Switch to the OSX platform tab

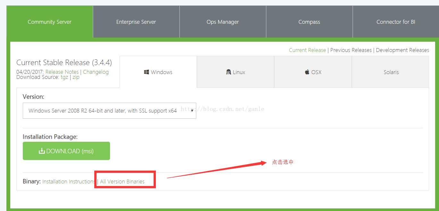click(313, 72)
